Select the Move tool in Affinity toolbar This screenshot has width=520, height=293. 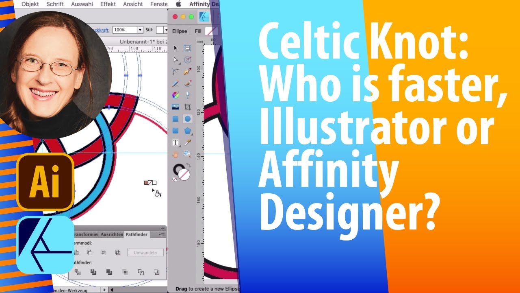[x=175, y=48]
